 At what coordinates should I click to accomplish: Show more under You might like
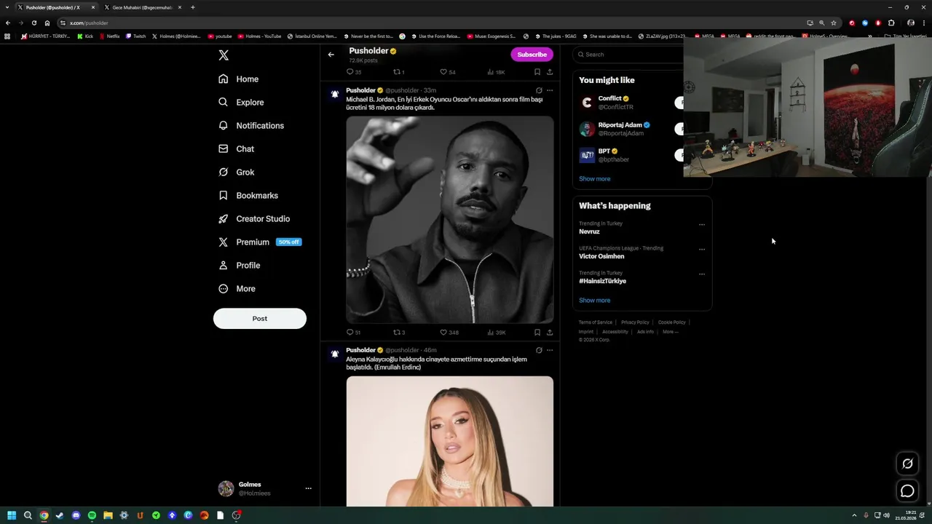click(595, 179)
